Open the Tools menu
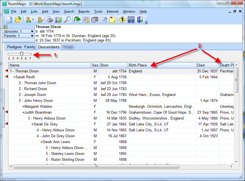Viewport: 245px width, 181px height. tap(98, 12)
